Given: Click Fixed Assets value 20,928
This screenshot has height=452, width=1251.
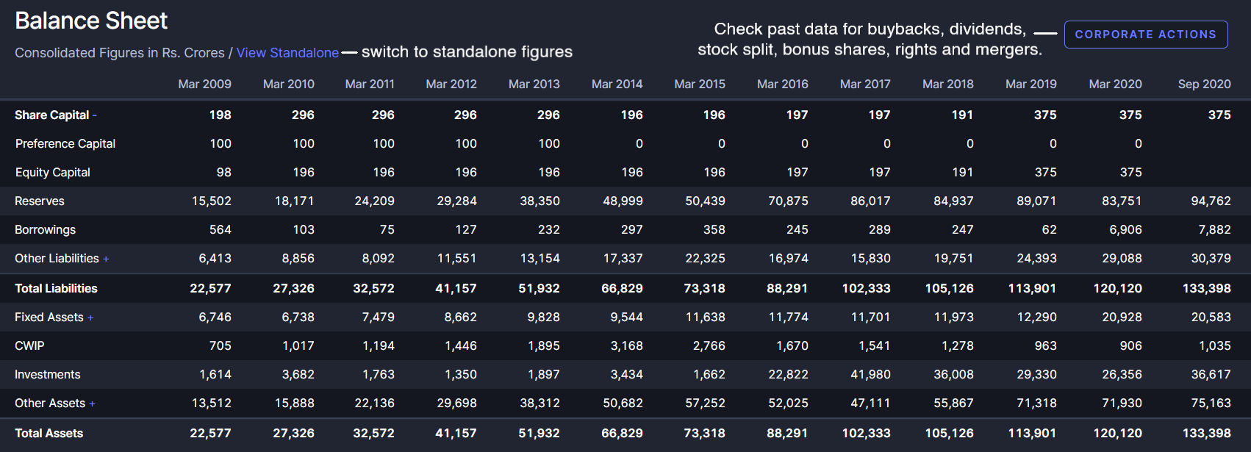Looking at the screenshot, I should 1122,317.
